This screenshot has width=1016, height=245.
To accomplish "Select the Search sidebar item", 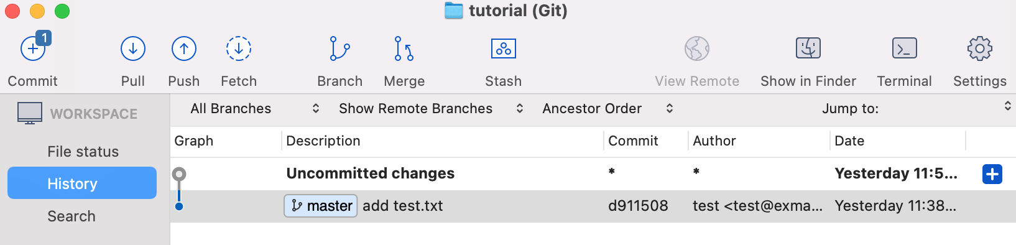I will [72, 216].
